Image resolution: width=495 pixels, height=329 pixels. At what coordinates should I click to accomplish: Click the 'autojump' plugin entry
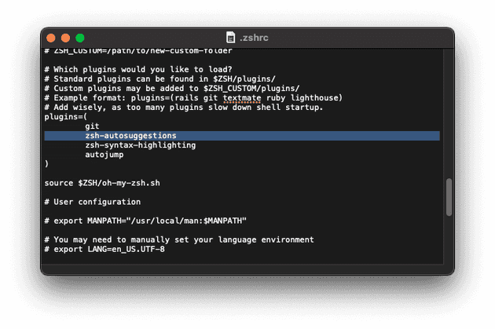point(104,155)
